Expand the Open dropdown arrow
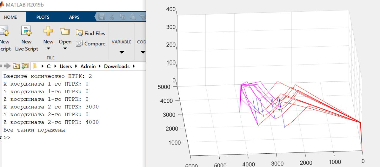This screenshot has width=380, height=167. pos(65,49)
